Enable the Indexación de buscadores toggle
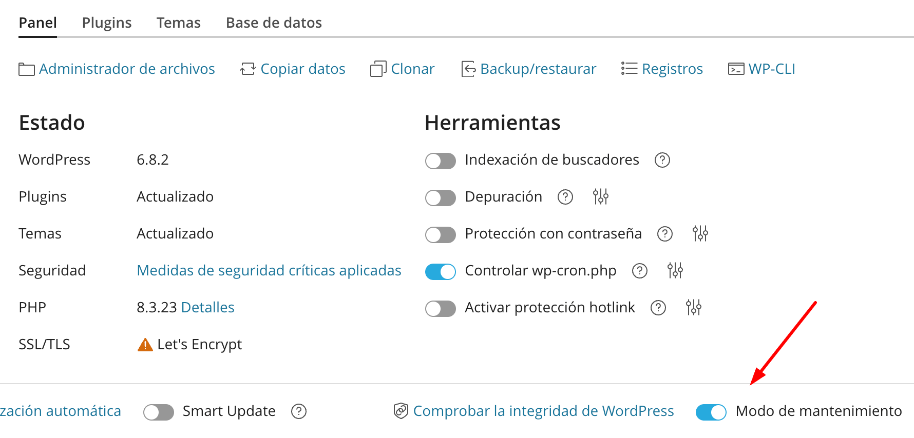914x438 pixels. (x=440, y=161)
